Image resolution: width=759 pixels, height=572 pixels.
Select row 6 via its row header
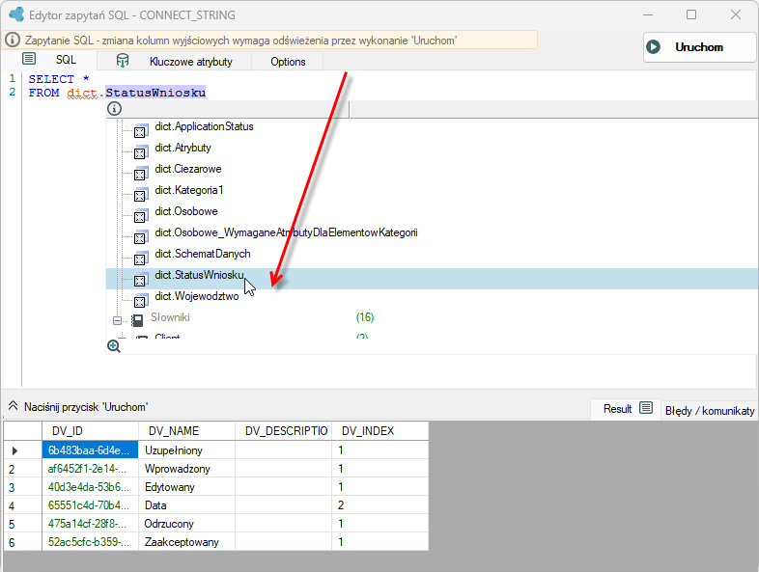click(x=23, y=541)
